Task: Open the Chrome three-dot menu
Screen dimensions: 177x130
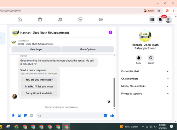Action: coord(173,11)
